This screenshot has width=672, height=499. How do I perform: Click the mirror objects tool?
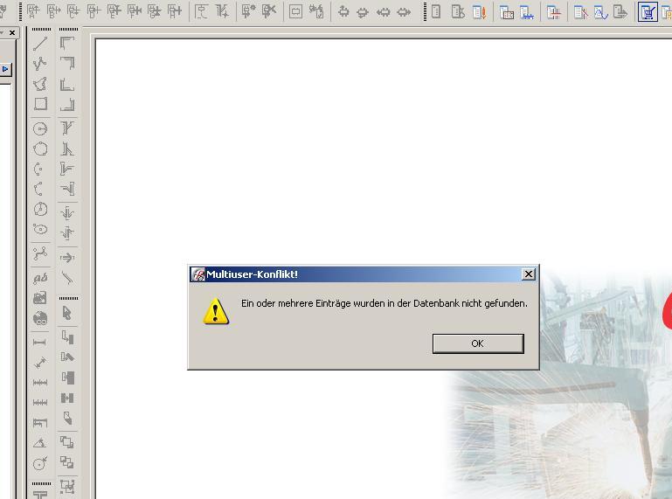coord(67,398)
